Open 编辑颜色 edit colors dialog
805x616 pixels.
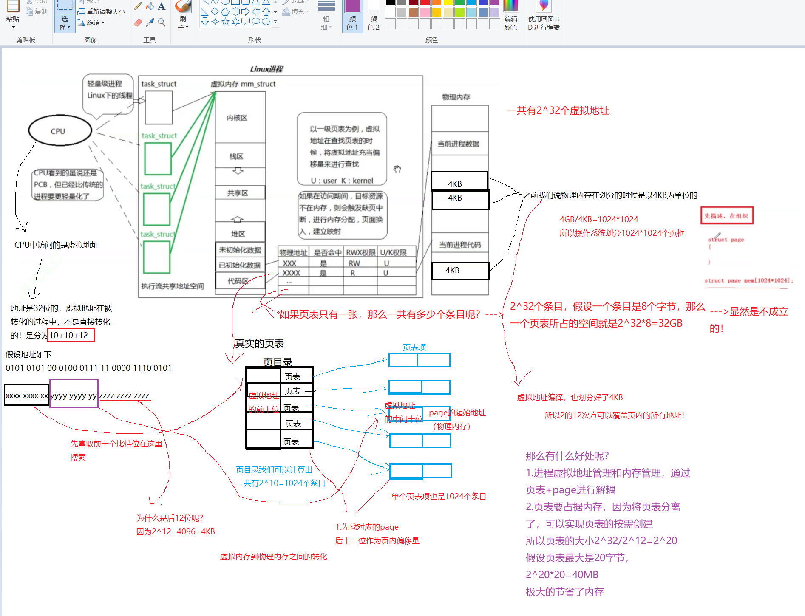(x=511, y=16)
